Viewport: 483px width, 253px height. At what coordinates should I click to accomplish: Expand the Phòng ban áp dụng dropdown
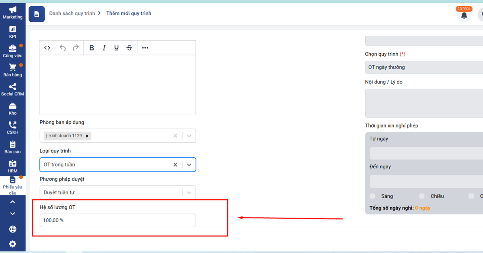[189, 136]
